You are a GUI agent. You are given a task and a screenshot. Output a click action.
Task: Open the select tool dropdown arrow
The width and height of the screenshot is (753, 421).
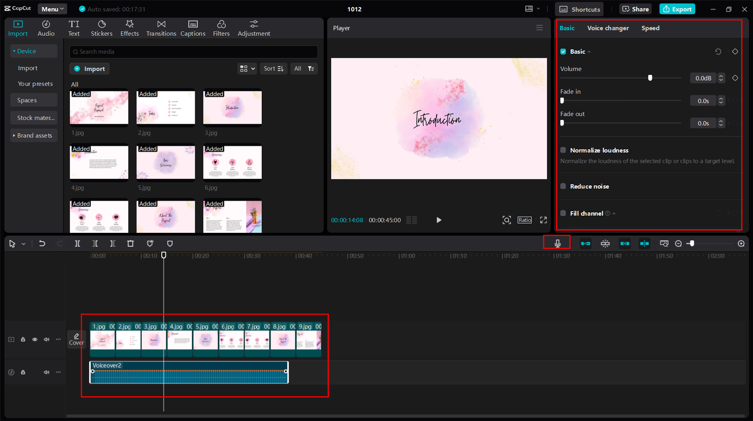point(24,243)
